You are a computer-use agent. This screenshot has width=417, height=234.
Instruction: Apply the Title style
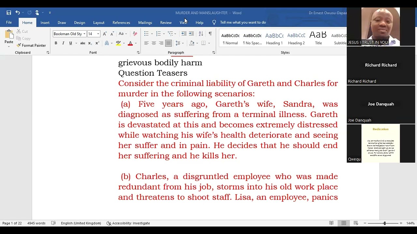click(318, 38)
